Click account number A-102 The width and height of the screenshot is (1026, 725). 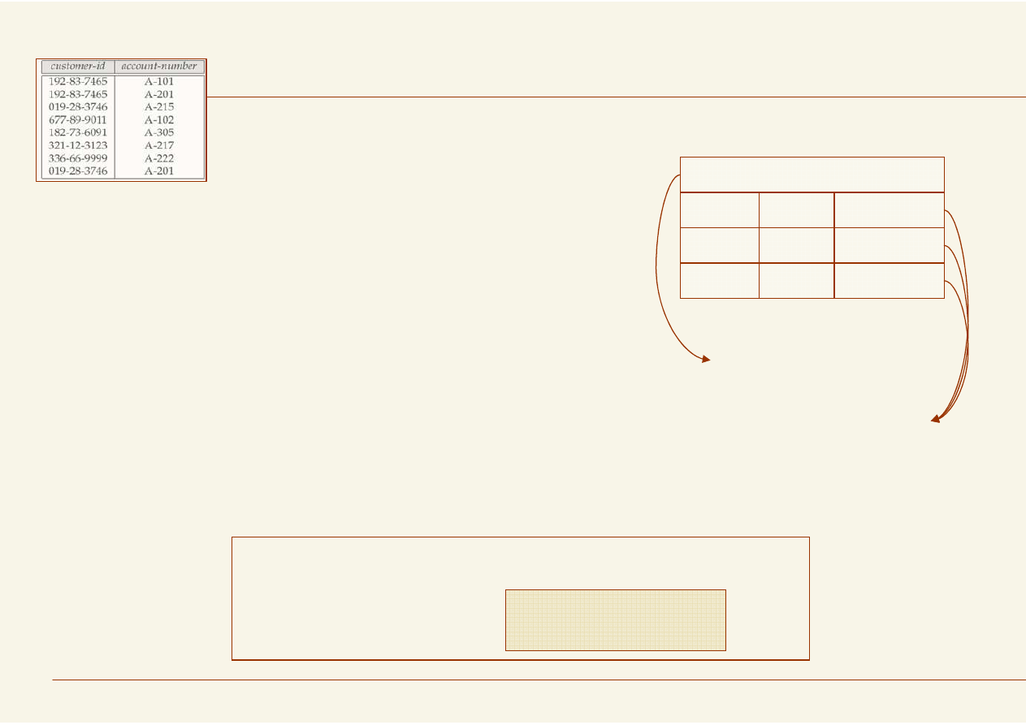tap(159, 120)
